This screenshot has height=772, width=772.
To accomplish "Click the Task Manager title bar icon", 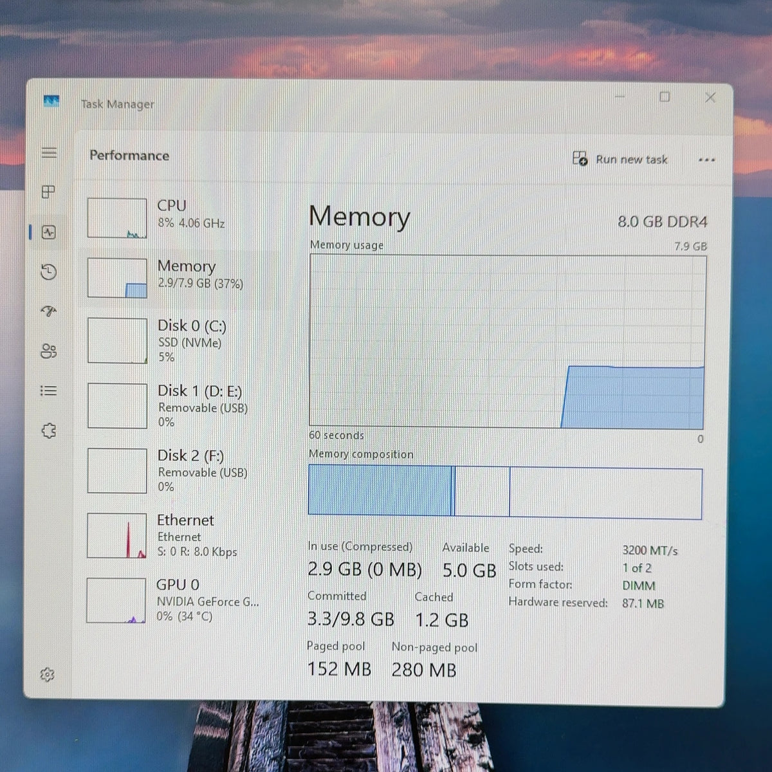I will click(x=51, y=101).
